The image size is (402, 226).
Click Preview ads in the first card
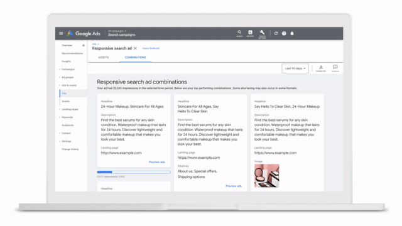pyautogui.click(x=157, y=162)
